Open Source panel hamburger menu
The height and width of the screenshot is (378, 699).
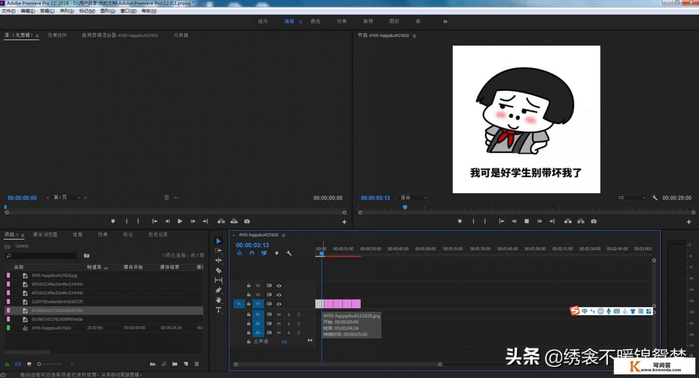(37, 36)
